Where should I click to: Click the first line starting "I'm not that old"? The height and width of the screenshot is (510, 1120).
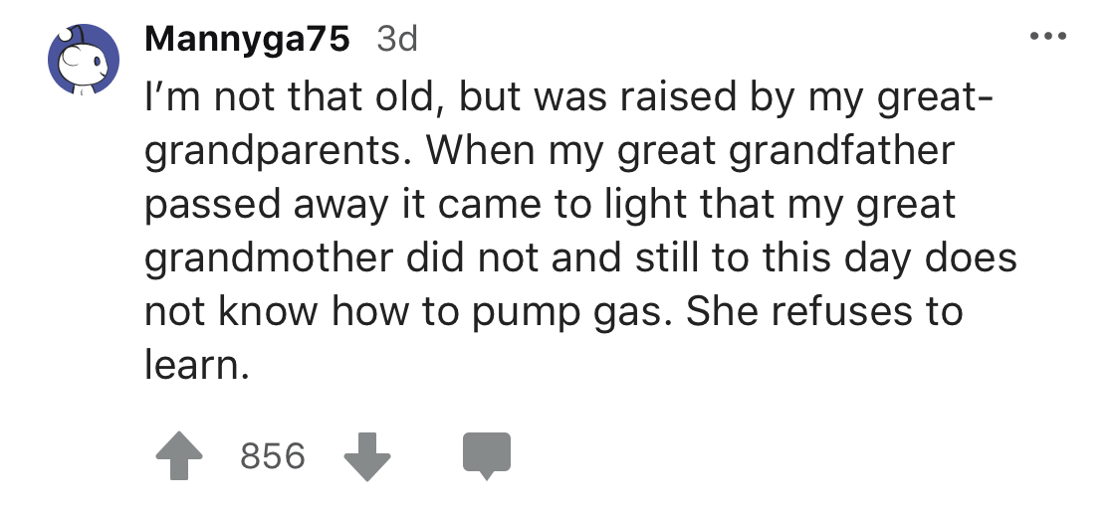(567, 98)
